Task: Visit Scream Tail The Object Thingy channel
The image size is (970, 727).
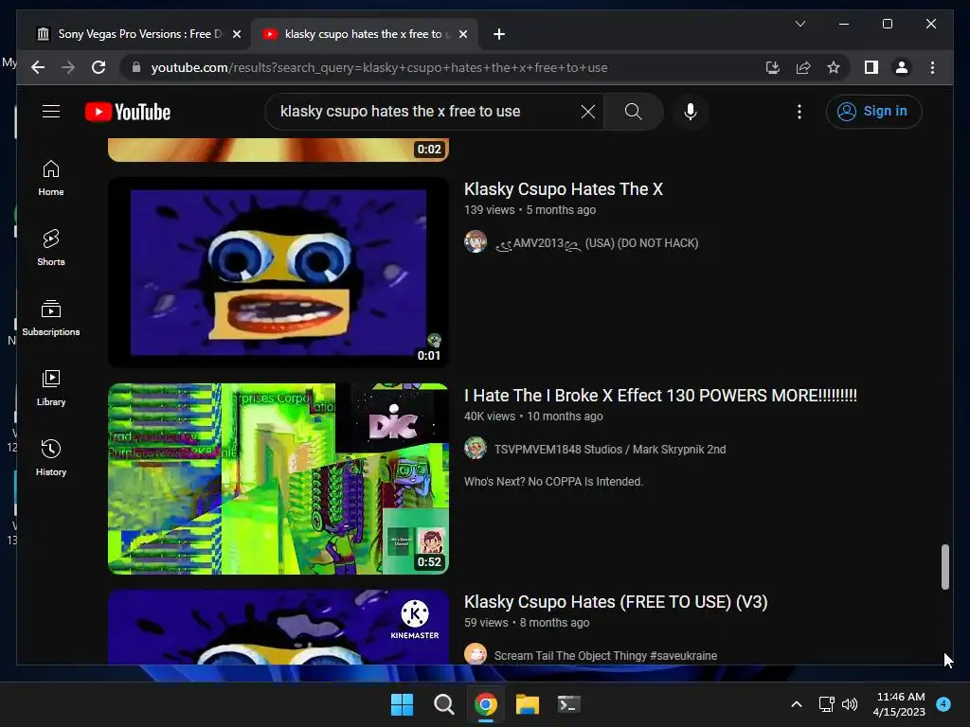Action: pos(605,656)
